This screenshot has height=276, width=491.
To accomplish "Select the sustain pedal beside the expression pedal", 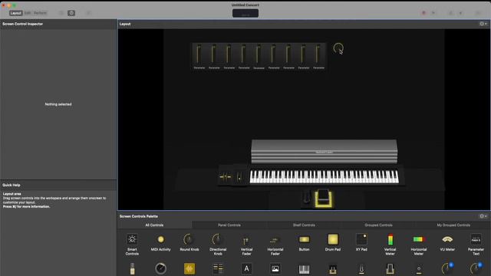I will click(307, 198).
